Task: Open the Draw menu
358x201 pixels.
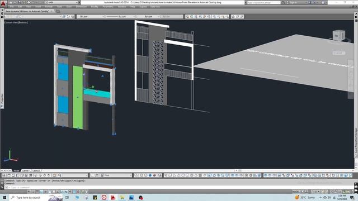Action: [69, 7]
